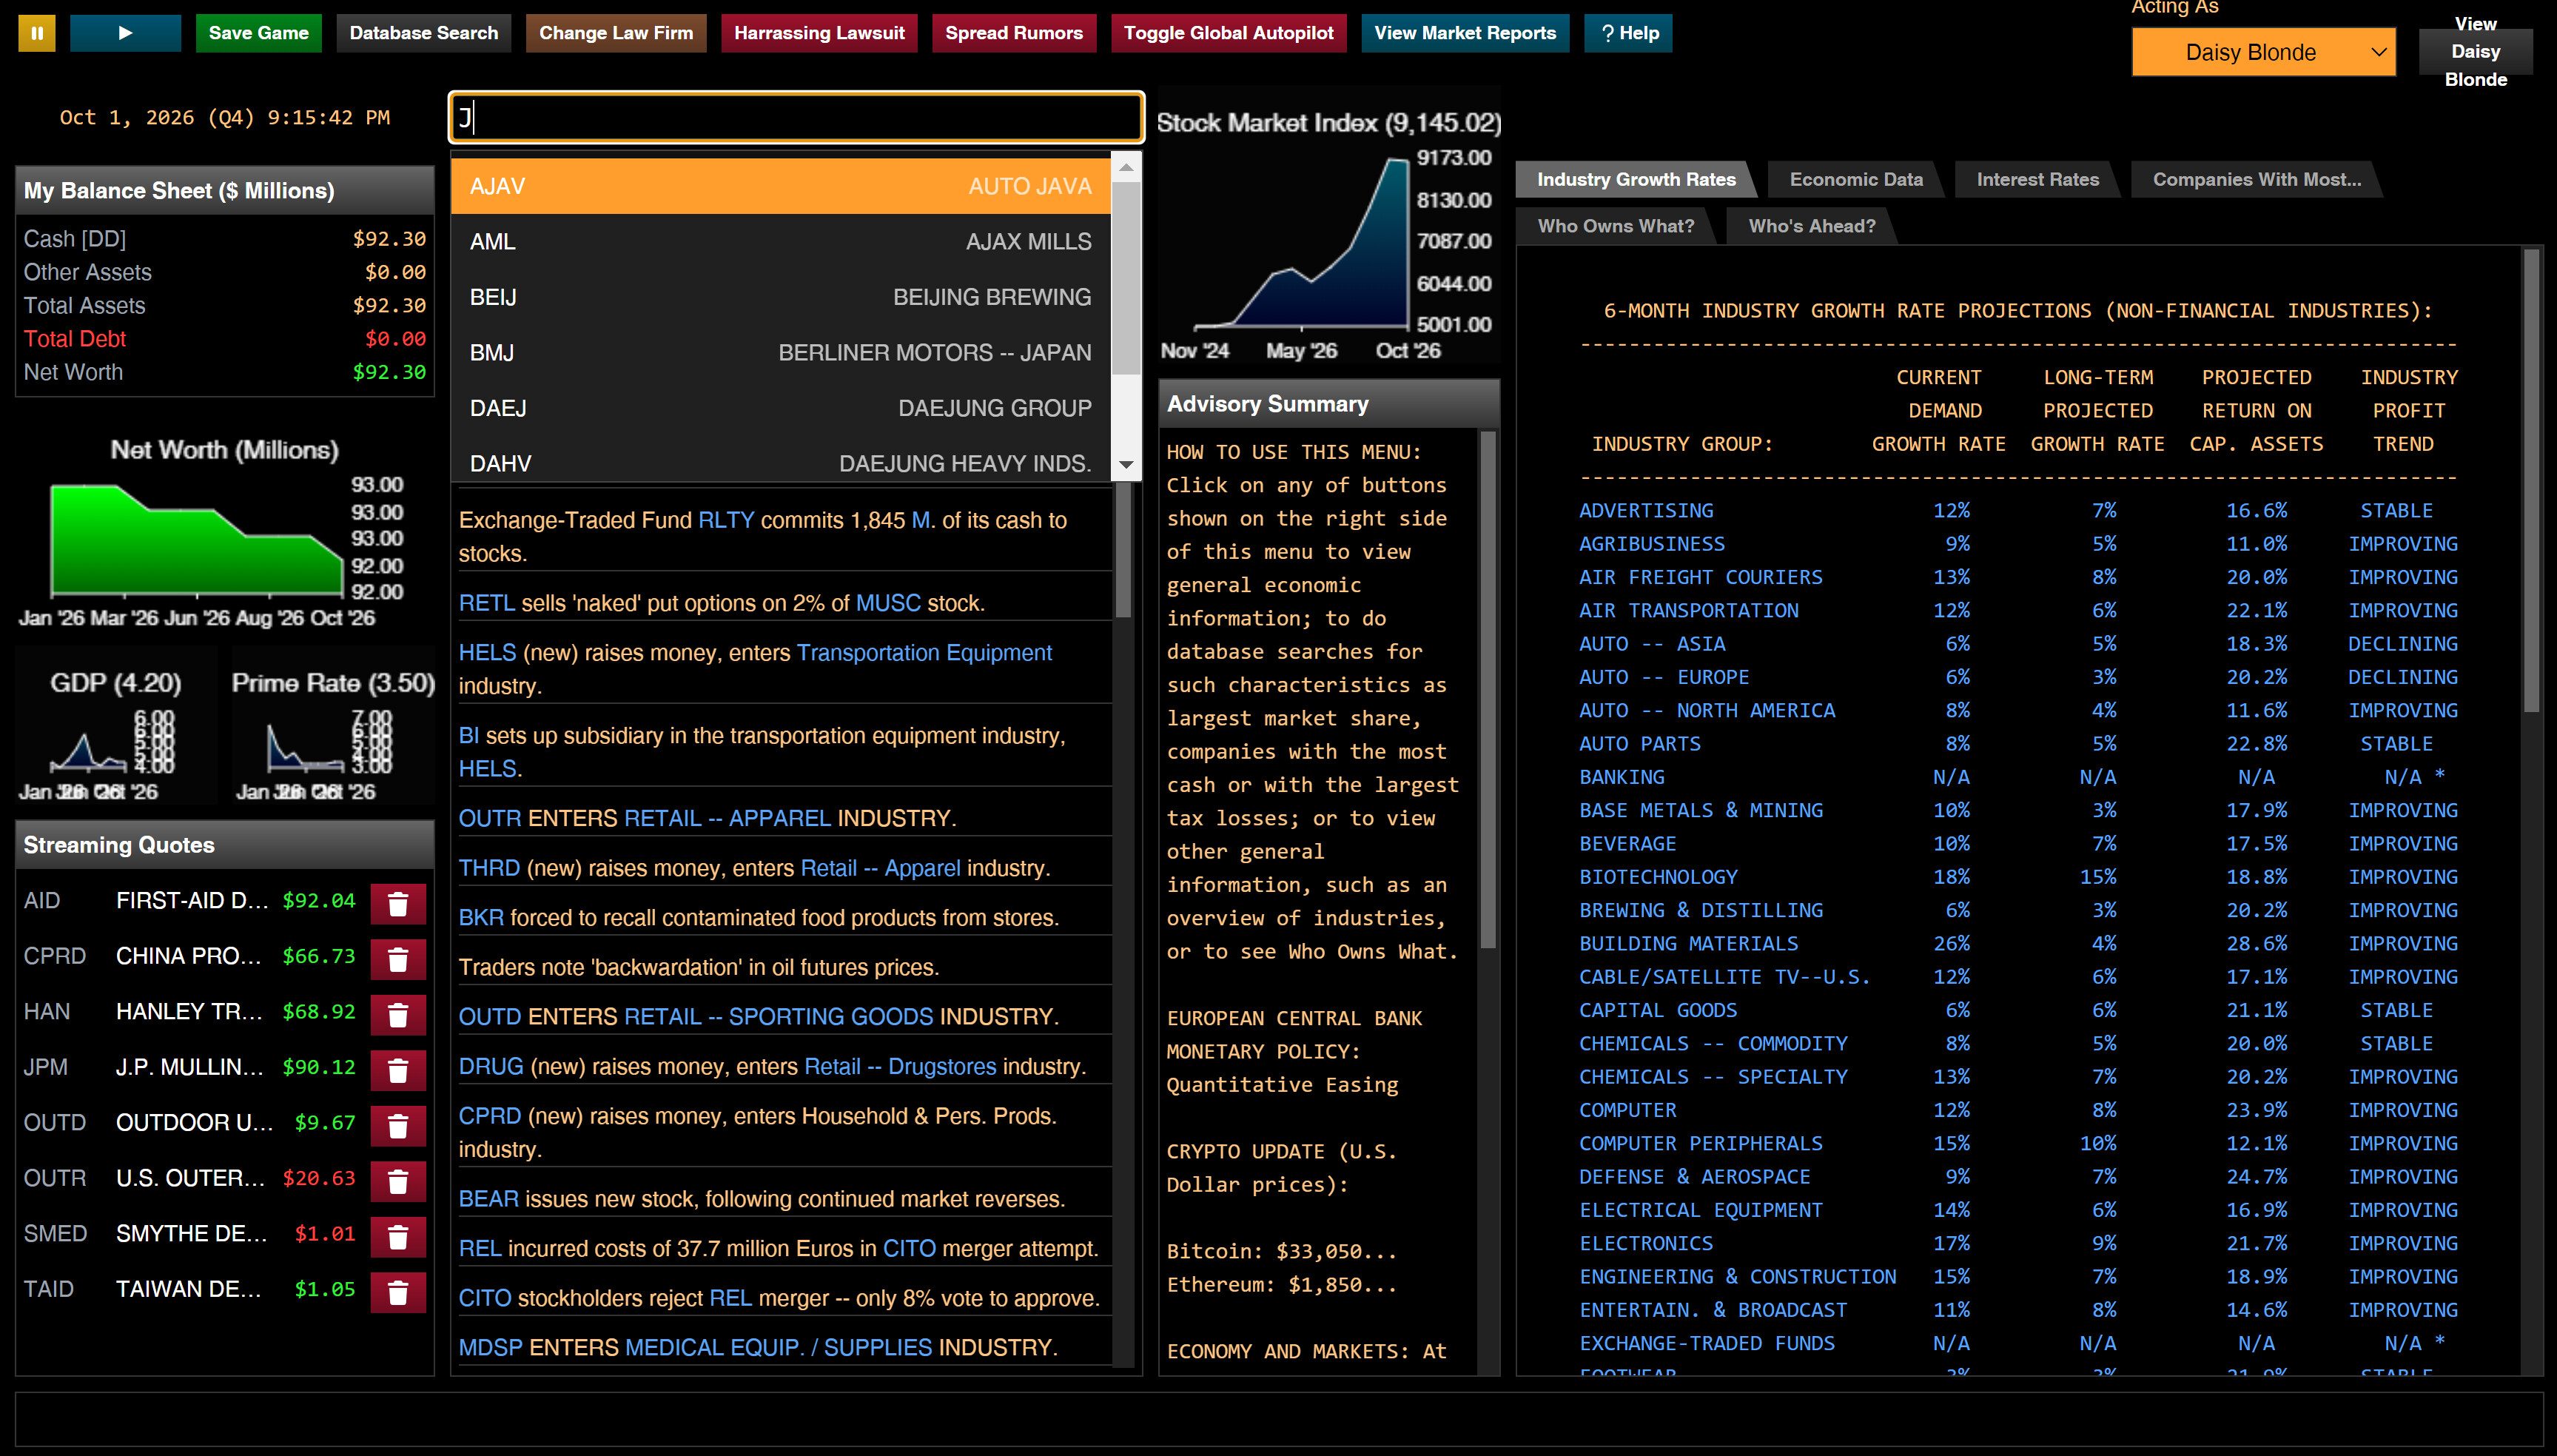Open the Acting As player dropdown

[x=2263, y=51]
